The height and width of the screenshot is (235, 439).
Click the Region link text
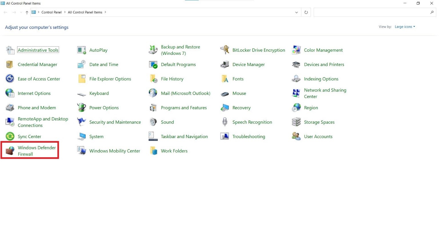pyautogui.click(x=311, y=108)
